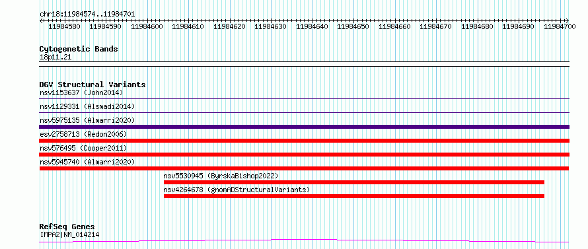Click the chr18:11984574..11984701 region label
Image resolution: width=588 pixels, height=249 pixels.
[87, 14]
